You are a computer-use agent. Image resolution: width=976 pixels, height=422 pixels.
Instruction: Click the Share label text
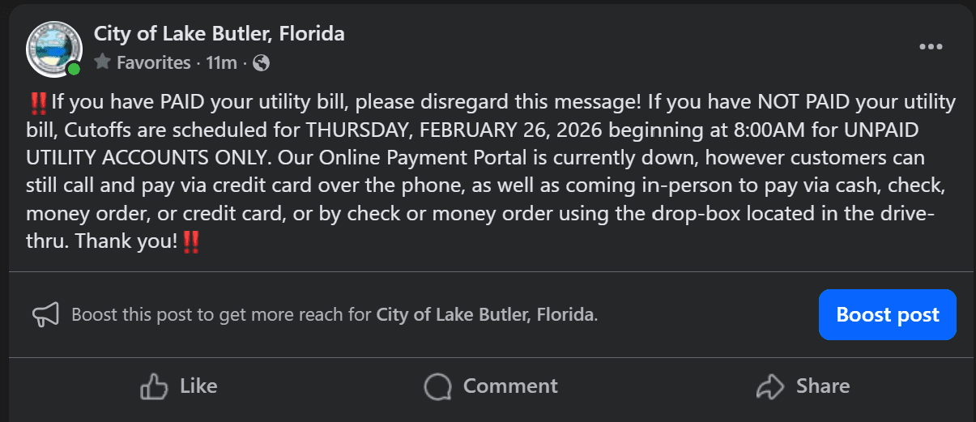pos(823,386)
